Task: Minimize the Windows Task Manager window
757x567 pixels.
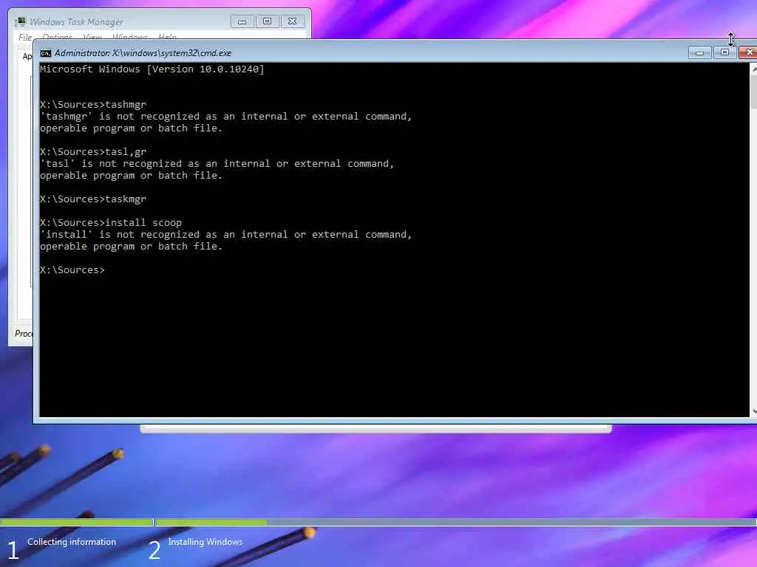Action: (x=242, y=21)
